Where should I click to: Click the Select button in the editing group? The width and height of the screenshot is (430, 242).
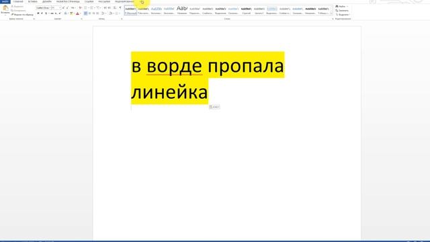click(x=343, y=15)
